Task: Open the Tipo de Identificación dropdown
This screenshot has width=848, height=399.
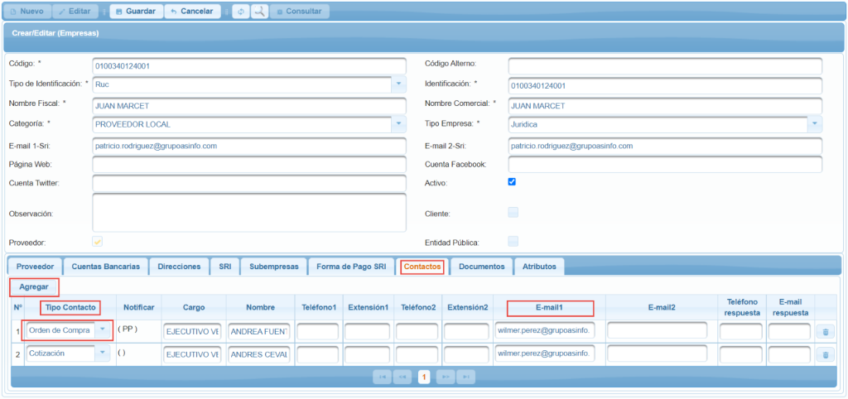Action: (x=398, y=84)
